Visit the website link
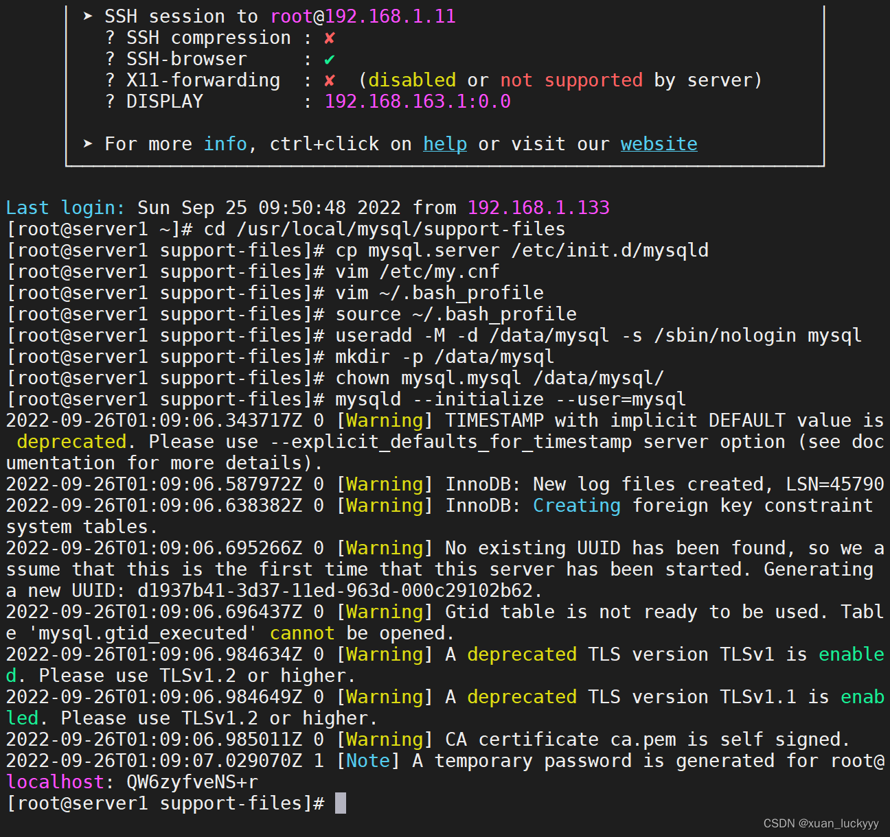890x837 pixels. pos(659,143)
